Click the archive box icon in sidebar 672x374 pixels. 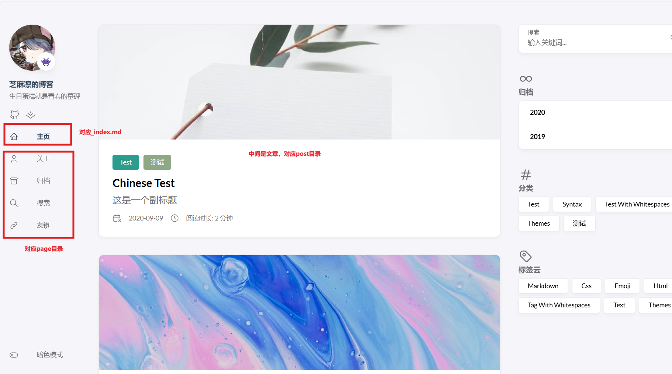point(14,181)
